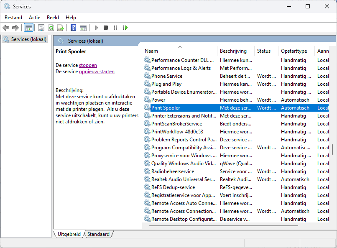The width and height of the screenshot is (337, 248).
Task: Click the Pause service toolbar icon
Action: pos(115,28)
